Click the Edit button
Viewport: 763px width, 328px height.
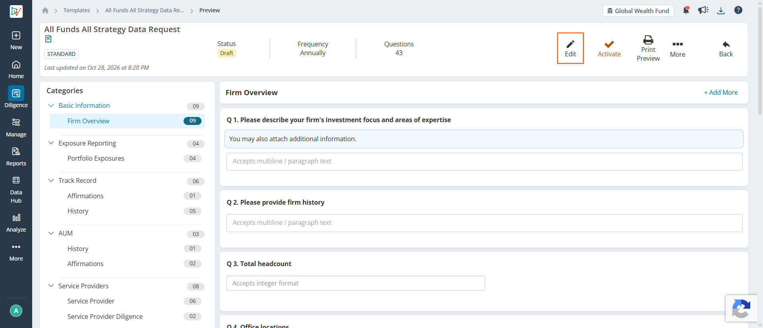[570, 48]
